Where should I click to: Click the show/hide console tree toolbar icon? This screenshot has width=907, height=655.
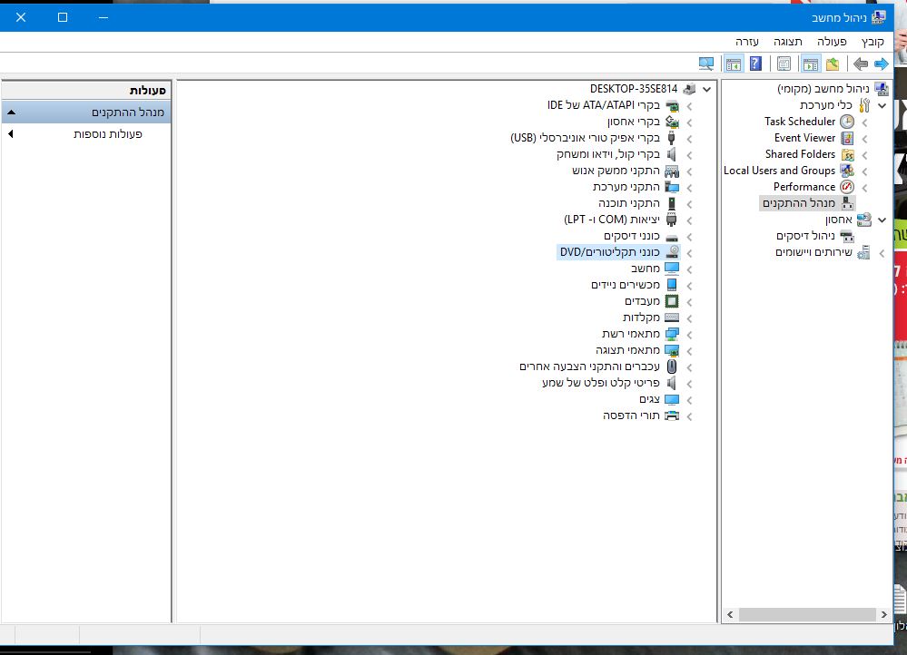click(811, 64)
